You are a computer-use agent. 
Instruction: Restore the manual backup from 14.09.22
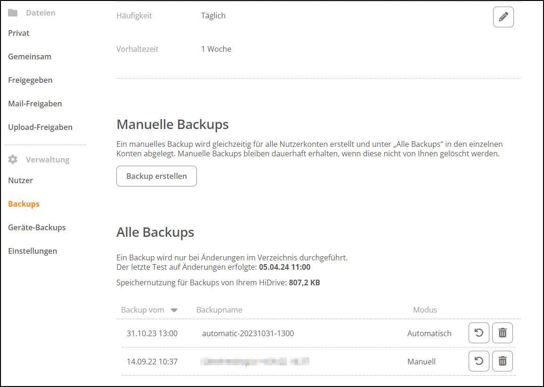click(479, 361)
